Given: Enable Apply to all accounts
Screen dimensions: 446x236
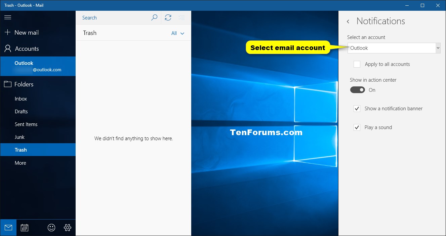Looking at the screenshot, I should pos(358,64).
